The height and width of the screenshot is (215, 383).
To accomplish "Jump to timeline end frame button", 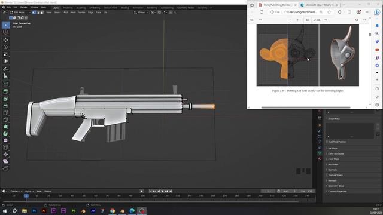I will point(171,191).
